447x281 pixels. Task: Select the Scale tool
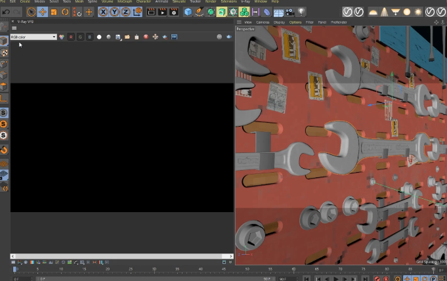[54, 12]
